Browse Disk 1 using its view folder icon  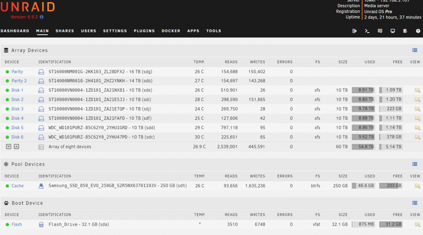[418, 90]
